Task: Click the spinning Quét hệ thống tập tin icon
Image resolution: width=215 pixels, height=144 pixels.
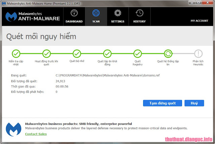Action: tap(168, 54)
